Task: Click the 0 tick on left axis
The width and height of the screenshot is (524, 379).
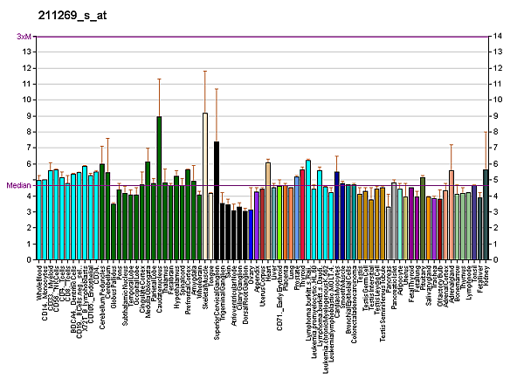Action: click(30, 259)
